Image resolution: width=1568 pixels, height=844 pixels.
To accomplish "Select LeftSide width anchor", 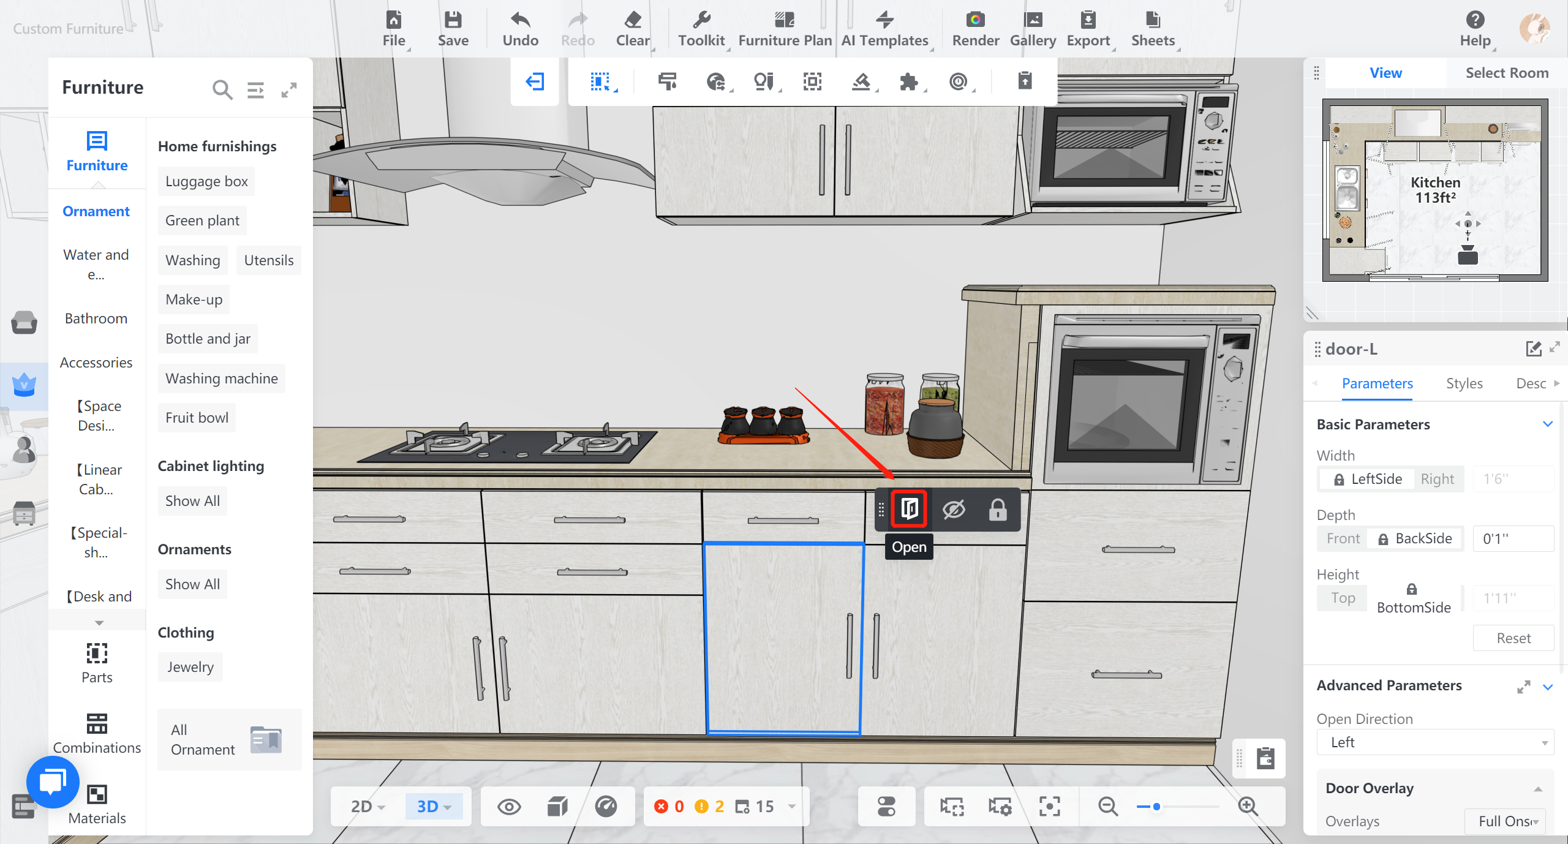I will [1368, 479].
